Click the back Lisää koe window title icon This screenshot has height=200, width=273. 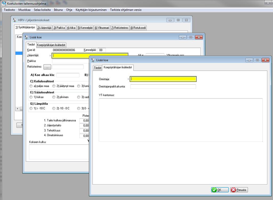tap(26, 37)
